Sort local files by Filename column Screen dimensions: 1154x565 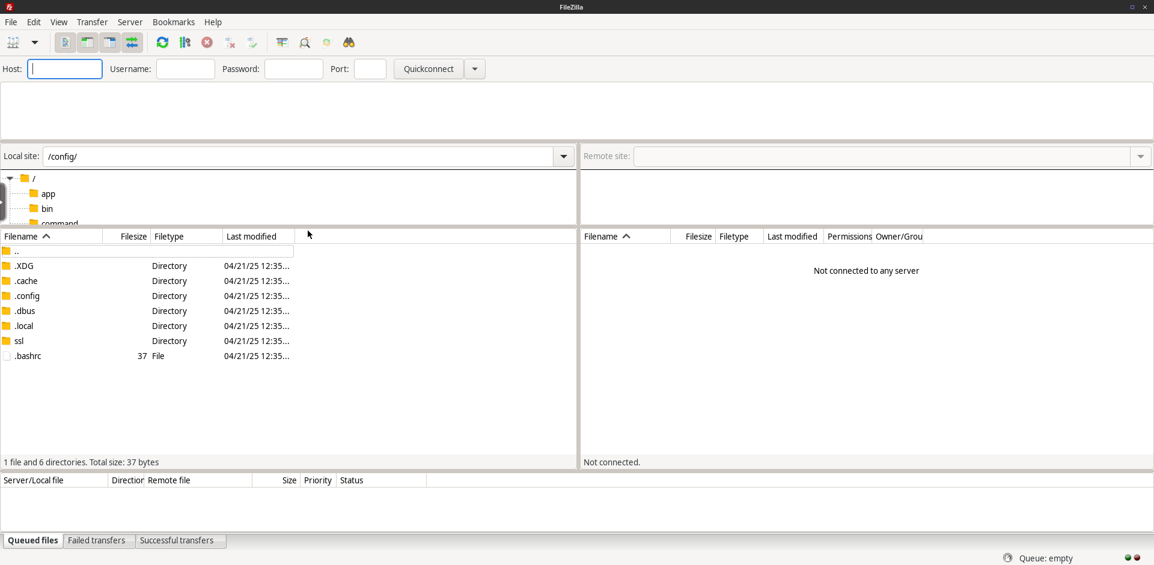pos(52,237)
